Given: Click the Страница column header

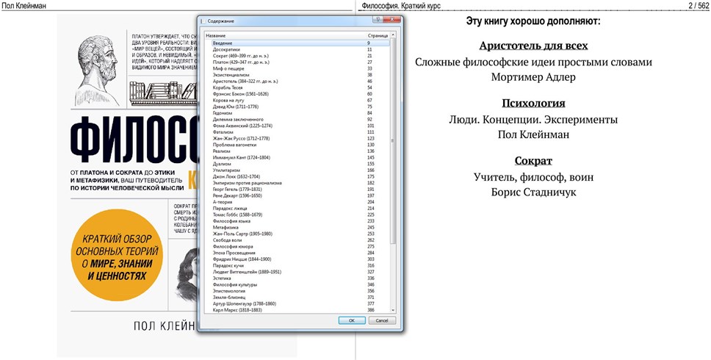Looking at the screenshot, I should point(378,35).
